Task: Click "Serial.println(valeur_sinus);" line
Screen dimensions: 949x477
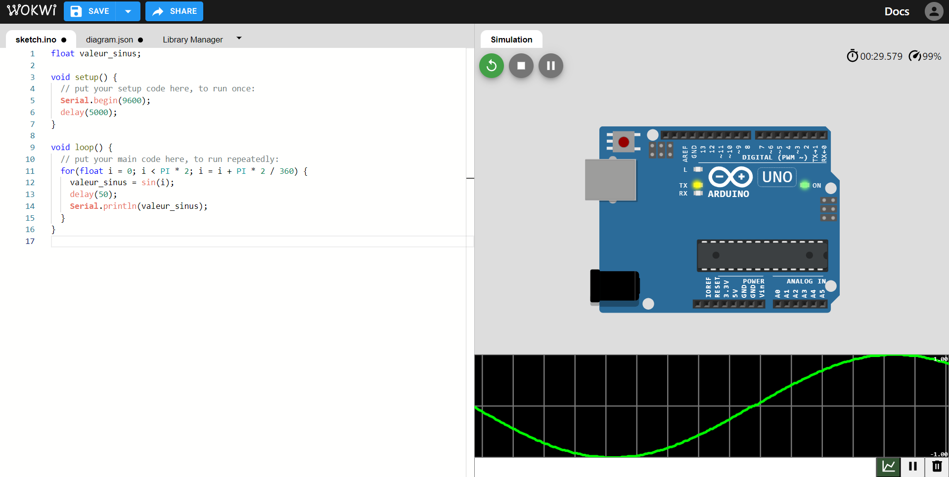Action: coord(138,206)
